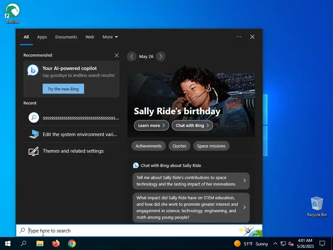Open the recent 'ssssss...' search entry

[x=72, y=118]
